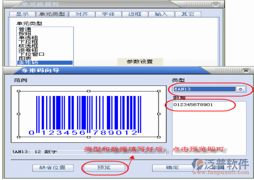Open the 参数设置 parameter settings button
The height and width of the screenshot is (180, 254).
click(x=140, y=62)
